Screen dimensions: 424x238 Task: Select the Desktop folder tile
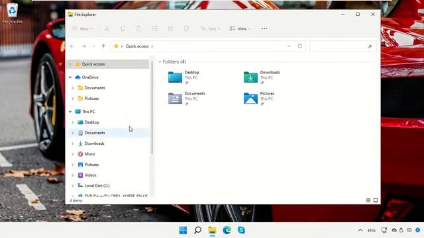click(x=184, y=77)
